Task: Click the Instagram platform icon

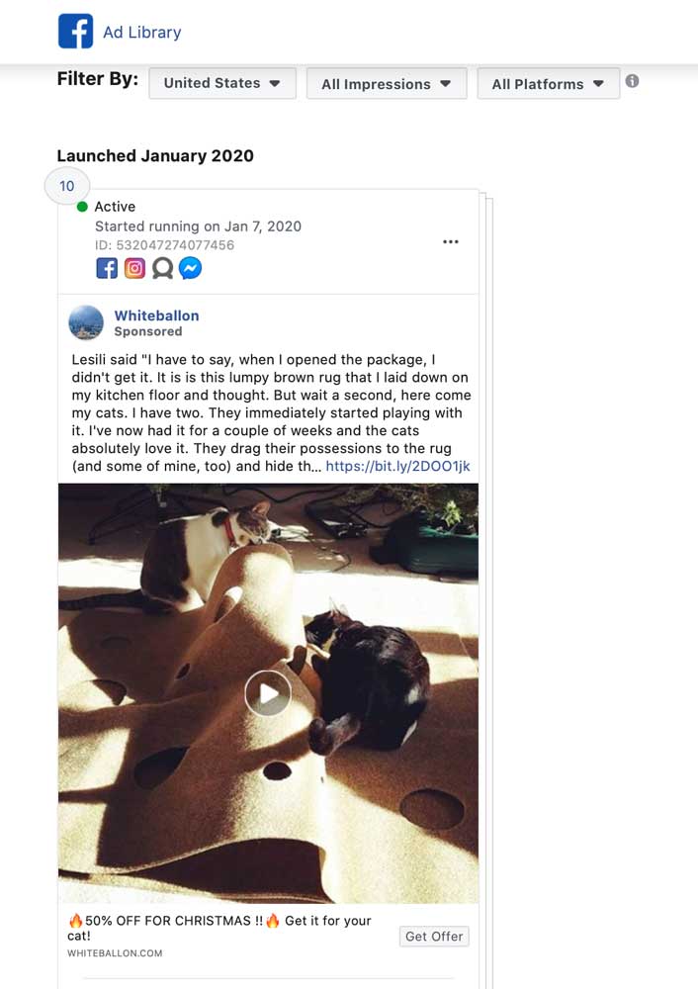Action: 134,268
